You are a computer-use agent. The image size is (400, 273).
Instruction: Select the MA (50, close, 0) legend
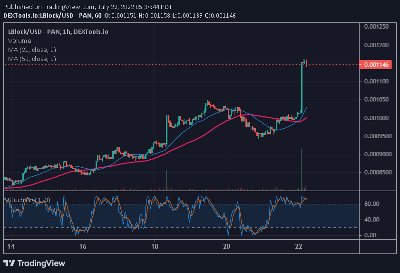(32, 59)
